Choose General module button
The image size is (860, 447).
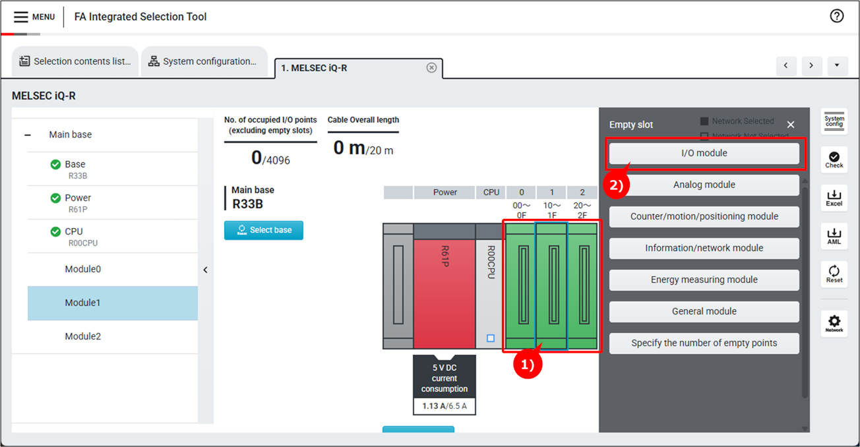pyautogui.click(x=704, y=311)
